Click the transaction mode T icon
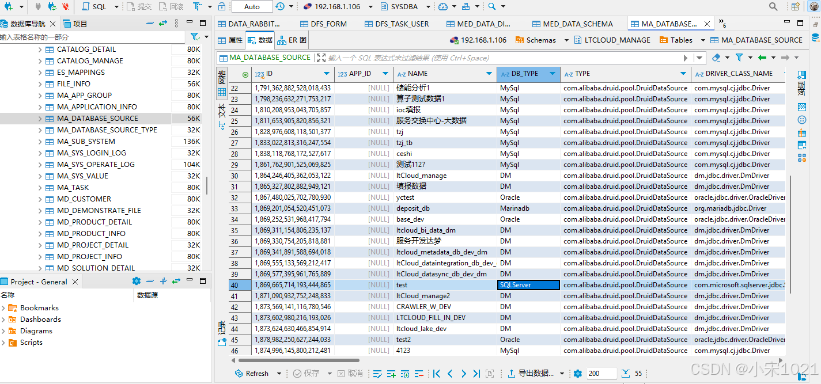Screen dimensions: 821x384 (196, 6)
